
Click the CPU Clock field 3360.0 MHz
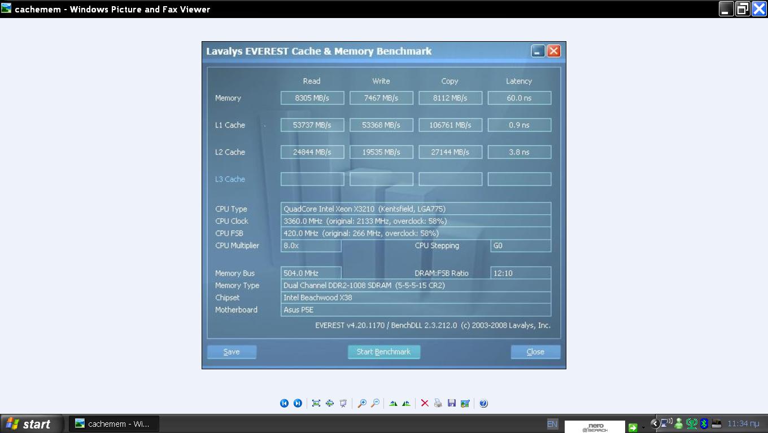tap(416, 221)
